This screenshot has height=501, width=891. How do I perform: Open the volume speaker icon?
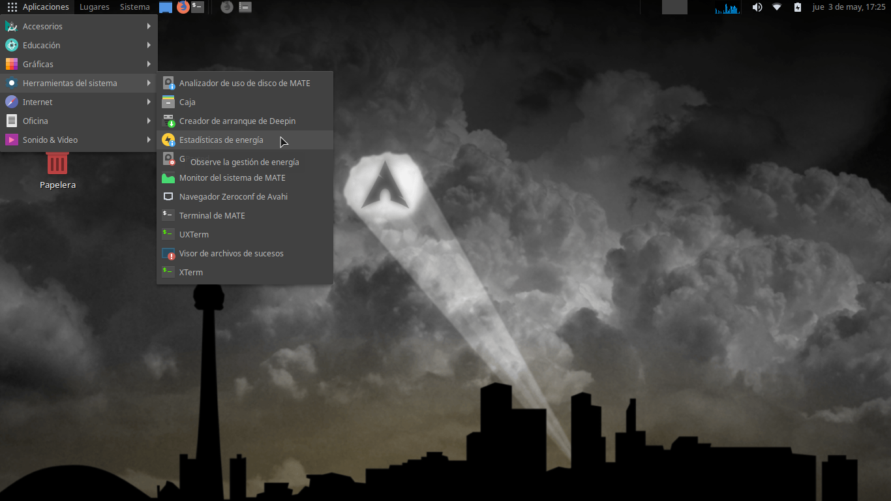(x=757, y=7)
